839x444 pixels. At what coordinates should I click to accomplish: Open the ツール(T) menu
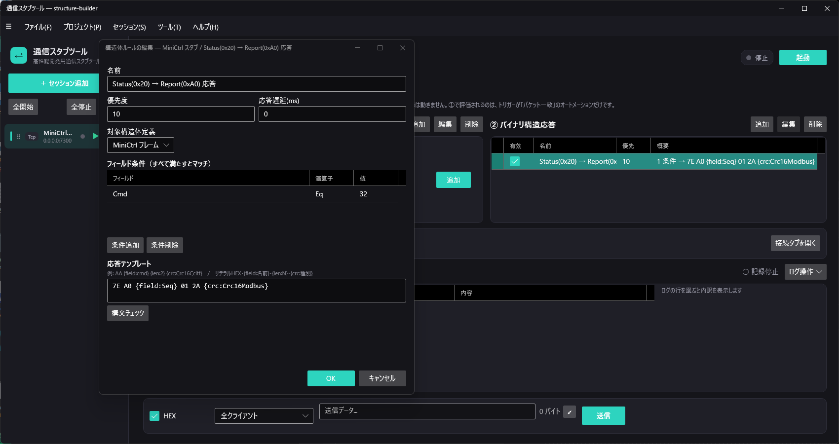[169, 27]
